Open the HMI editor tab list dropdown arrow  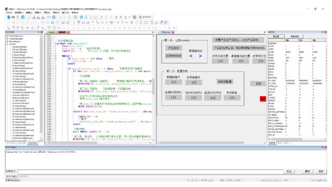point(264,32)
